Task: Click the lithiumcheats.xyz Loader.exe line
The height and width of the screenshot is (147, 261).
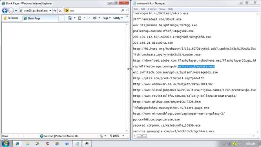Action: (x=167, y=55)
